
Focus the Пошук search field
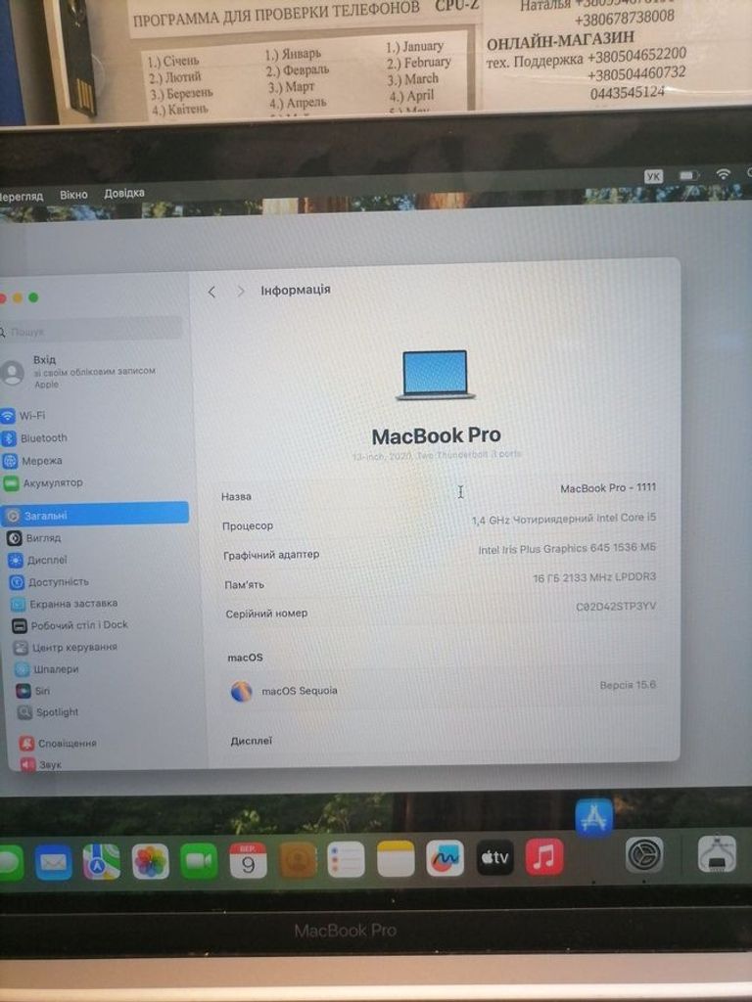point(93,331)
